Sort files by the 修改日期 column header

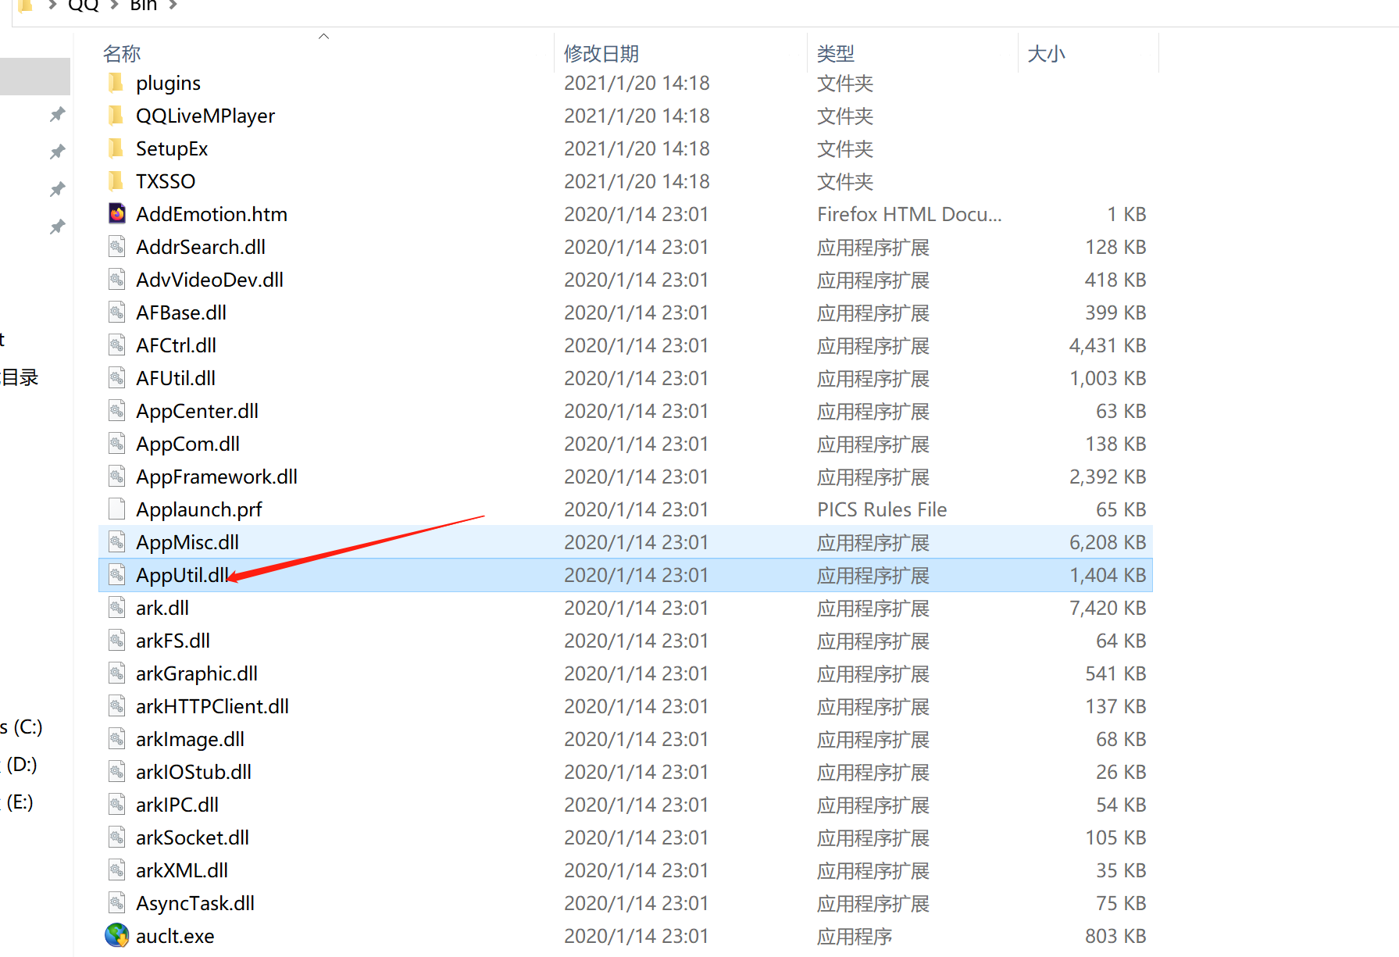point(601,54)
